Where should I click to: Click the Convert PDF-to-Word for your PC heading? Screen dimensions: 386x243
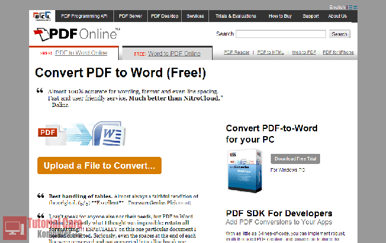point(271,134)
